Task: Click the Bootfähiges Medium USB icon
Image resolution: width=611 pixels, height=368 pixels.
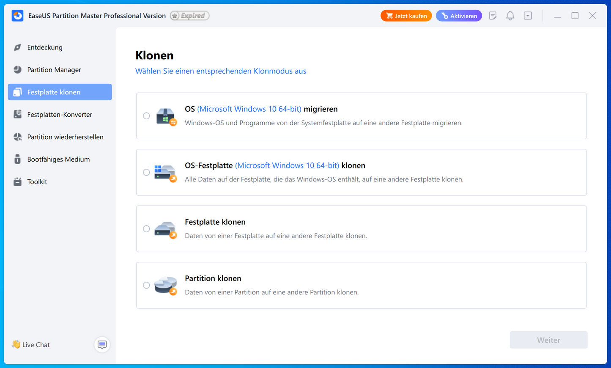Action: [x=17, y=159]
